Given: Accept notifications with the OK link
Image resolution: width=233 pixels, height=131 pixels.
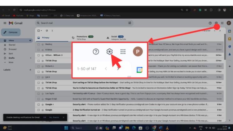Looking at the screenshot, I should point(45,117).
